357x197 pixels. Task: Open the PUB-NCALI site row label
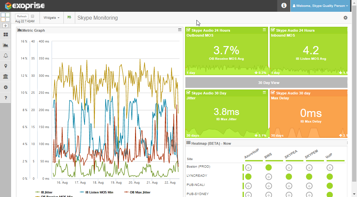click(x=195, y=185)
